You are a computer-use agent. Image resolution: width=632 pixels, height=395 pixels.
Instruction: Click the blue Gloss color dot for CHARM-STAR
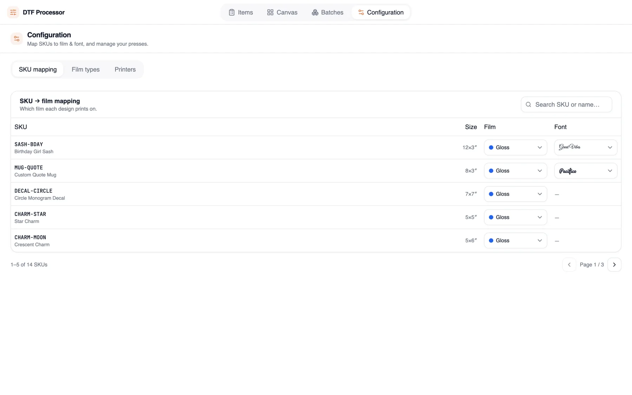click(x=491, y=217)
